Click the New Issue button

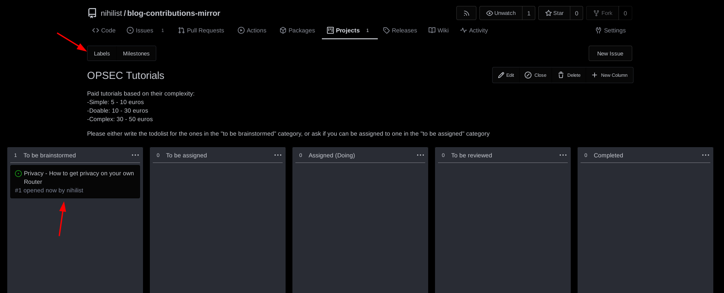(610, 53)
